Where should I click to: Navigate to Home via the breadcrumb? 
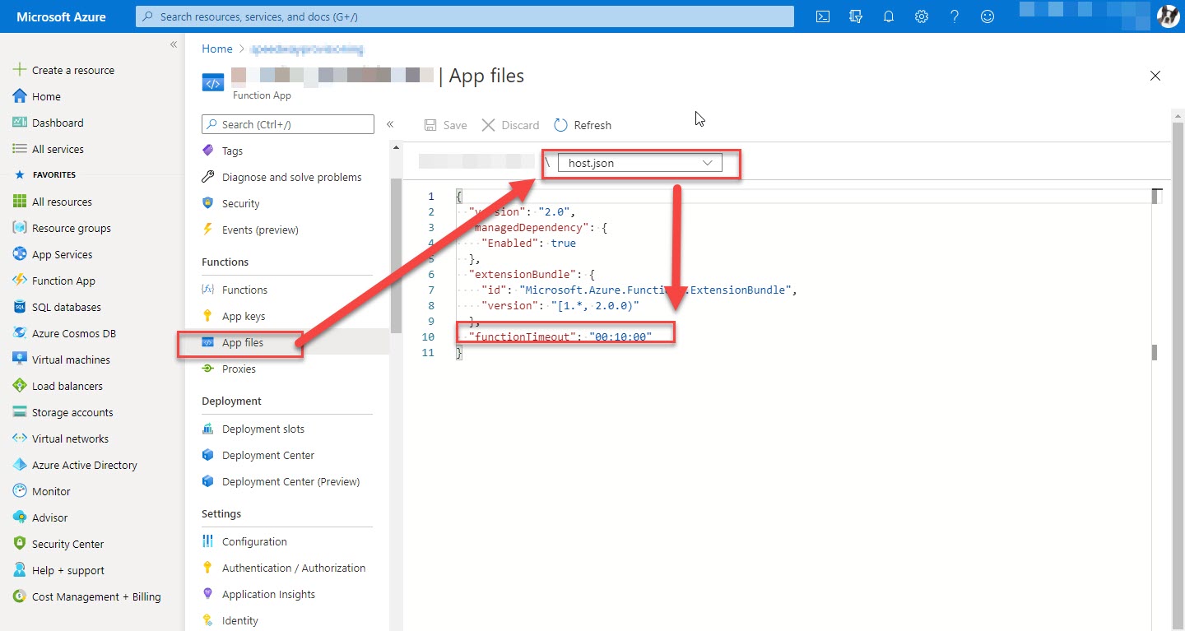point(216,49)
